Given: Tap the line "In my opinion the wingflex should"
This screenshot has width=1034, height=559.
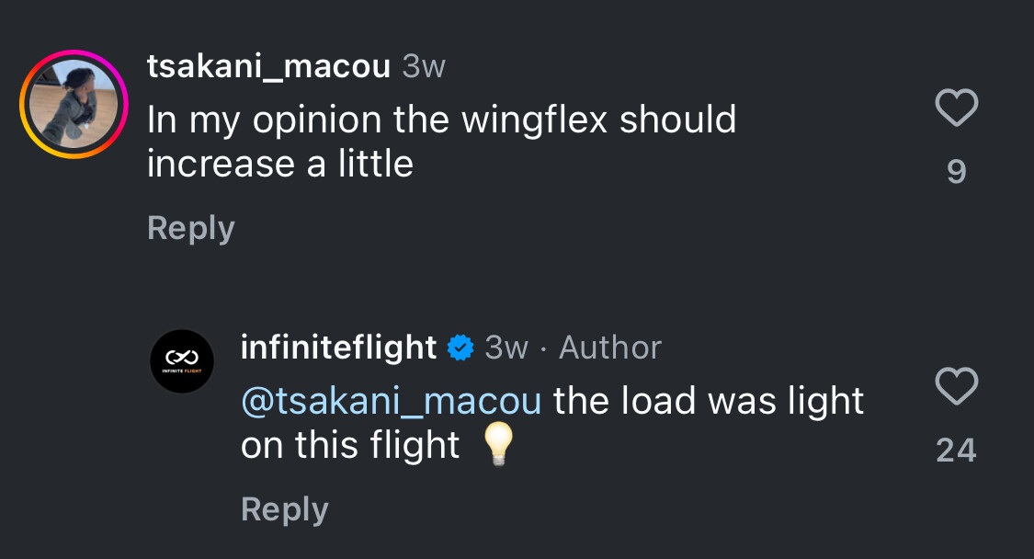Looking at the screenshot, I should click(x=441, y=120).
